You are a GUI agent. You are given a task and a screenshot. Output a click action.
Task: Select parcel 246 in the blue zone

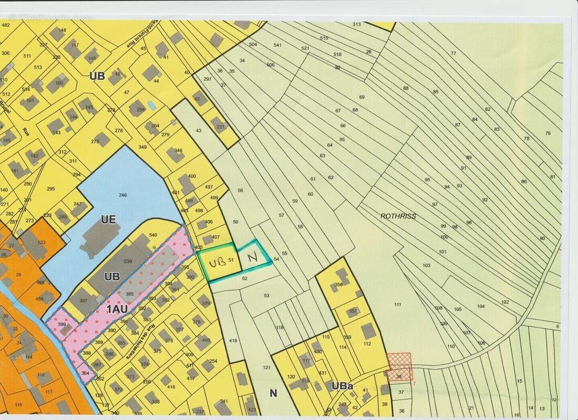click(122, 195)
